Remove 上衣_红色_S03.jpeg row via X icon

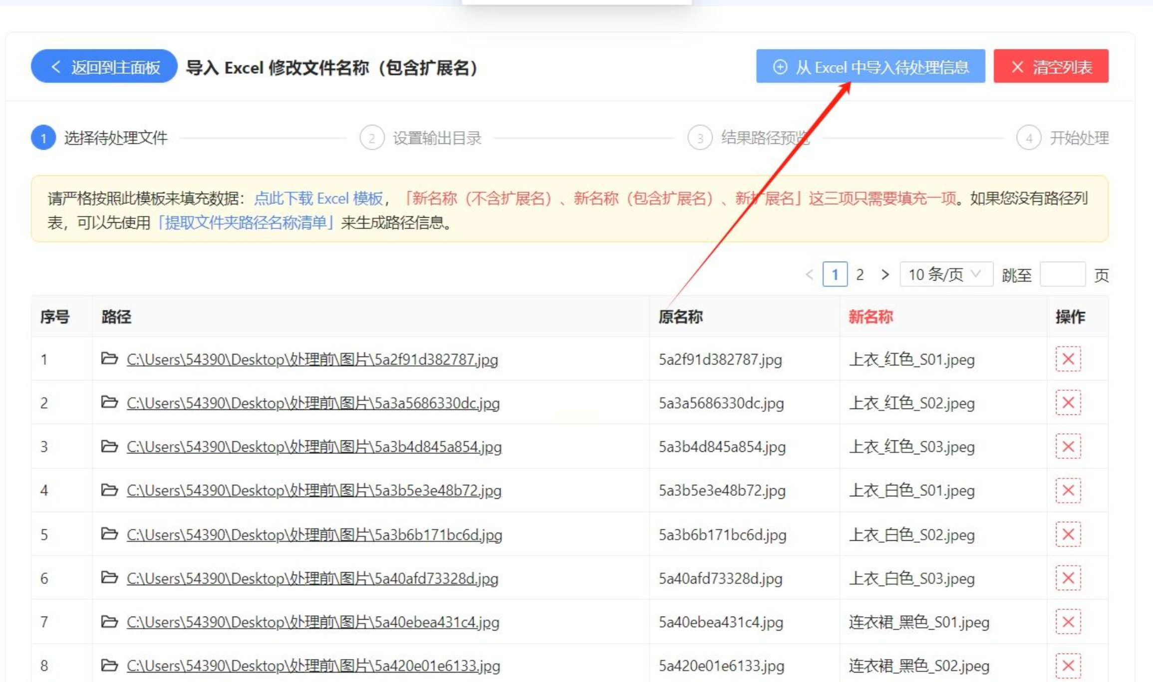tap(1068, 446)
